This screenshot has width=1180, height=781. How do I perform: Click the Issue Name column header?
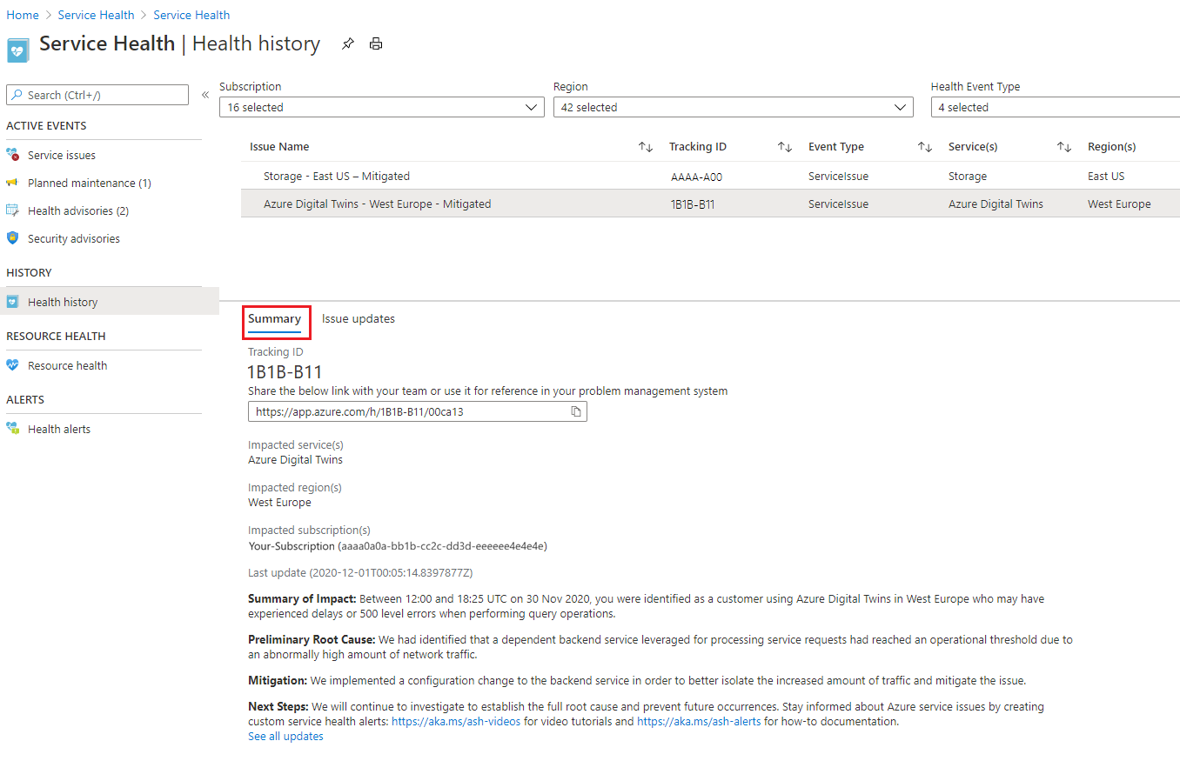(x=279, y=147)
